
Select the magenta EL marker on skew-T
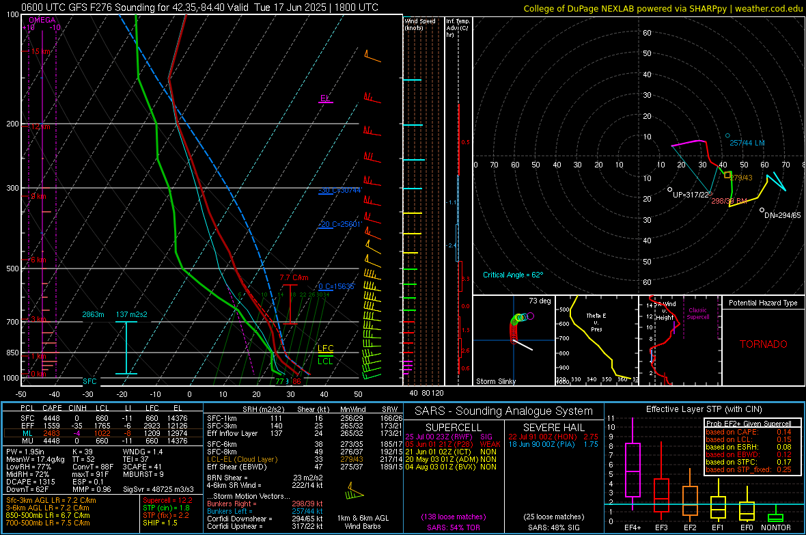click(x=325, y=98)
